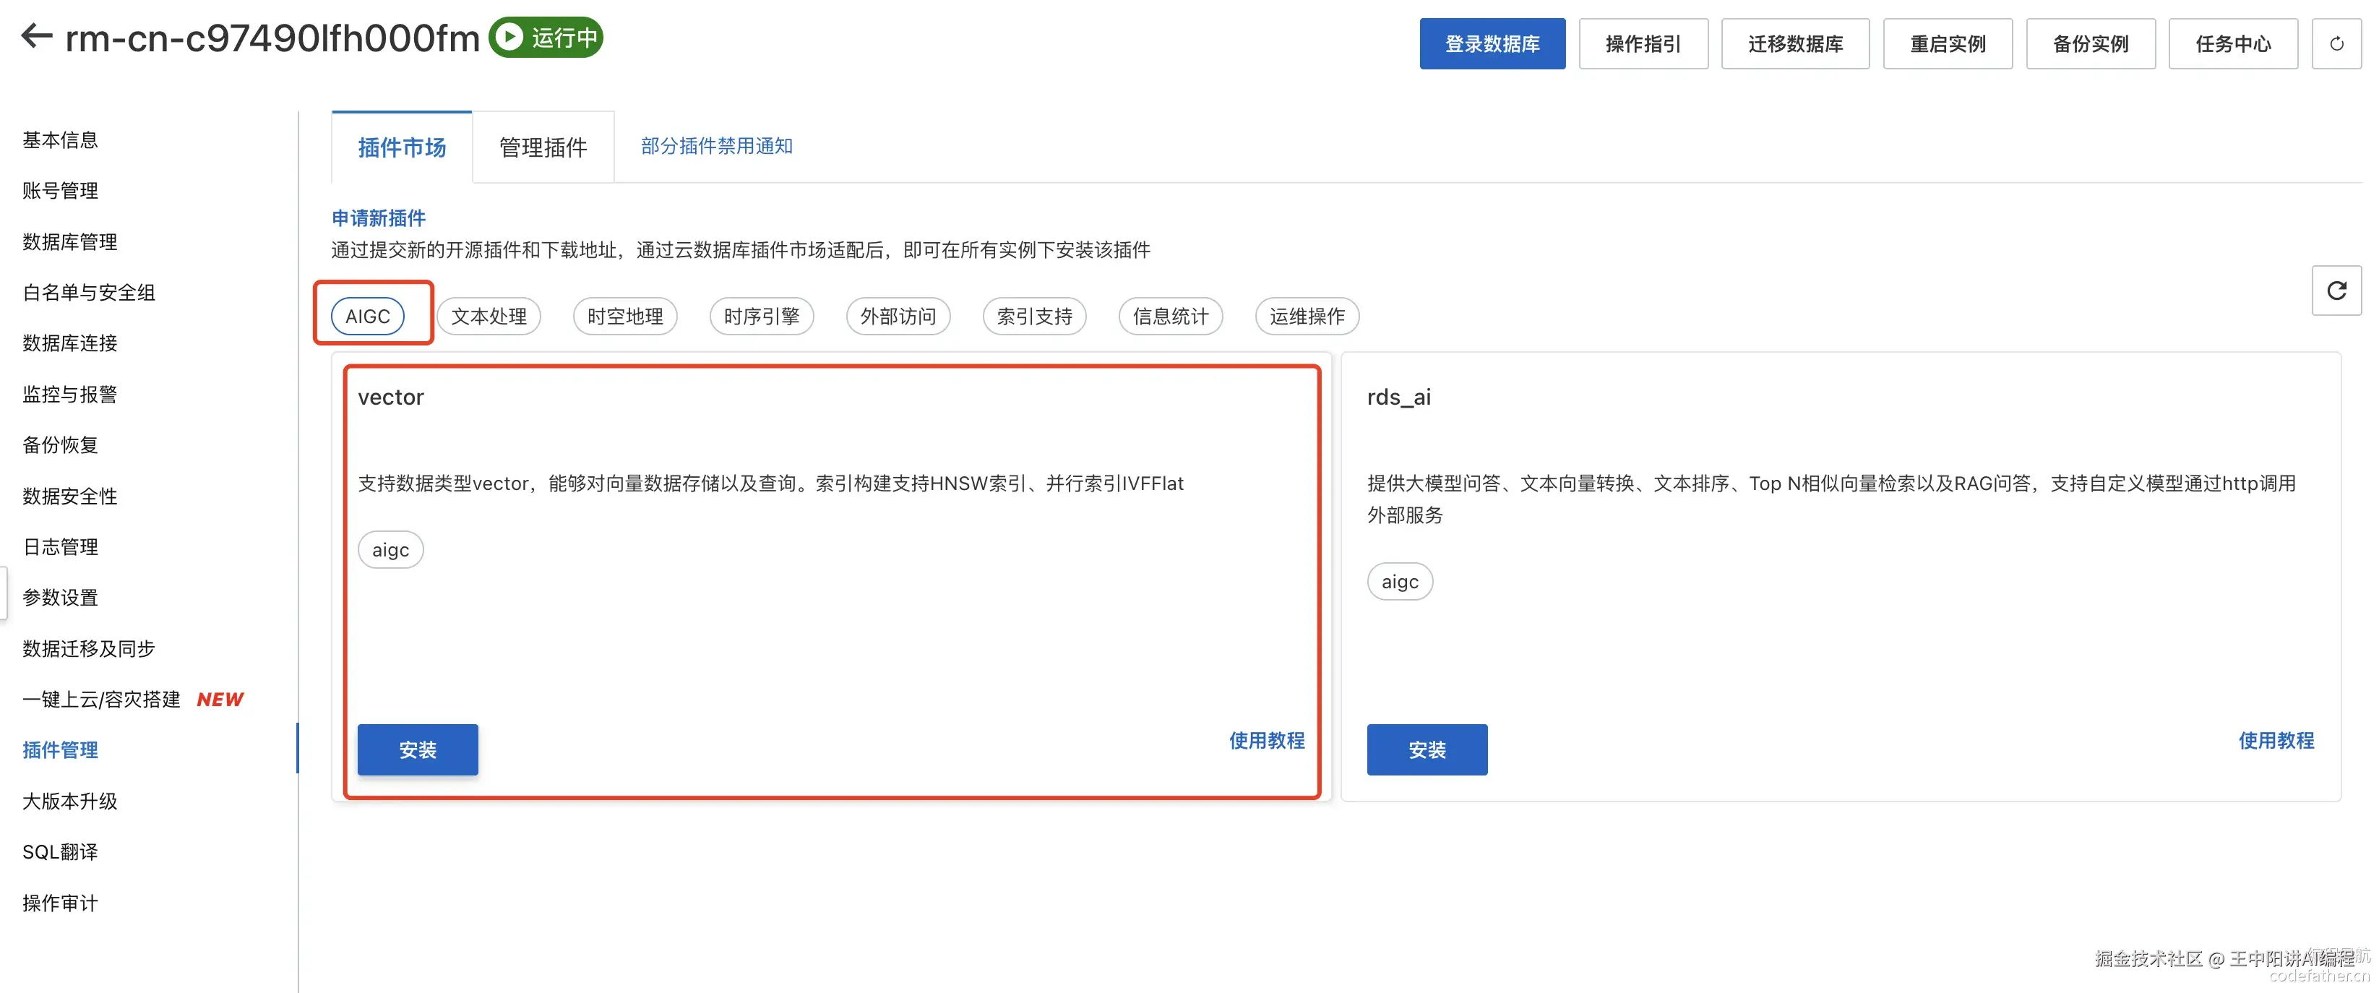Click the back arrow beside the instance name
Viewport: 2379px width, 993px height.
pos(37,36)
